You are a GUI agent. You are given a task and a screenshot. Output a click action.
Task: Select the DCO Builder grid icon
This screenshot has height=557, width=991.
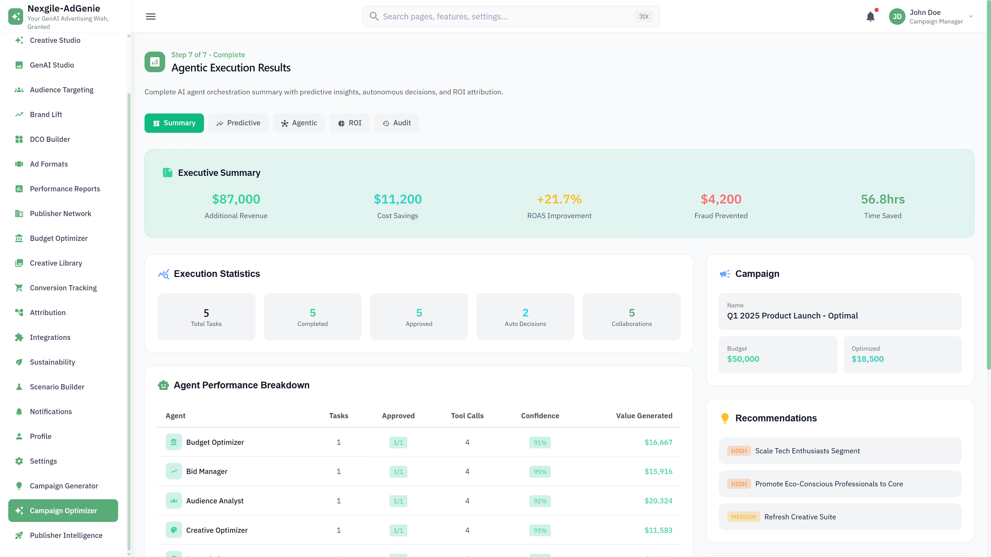(19, 139)
